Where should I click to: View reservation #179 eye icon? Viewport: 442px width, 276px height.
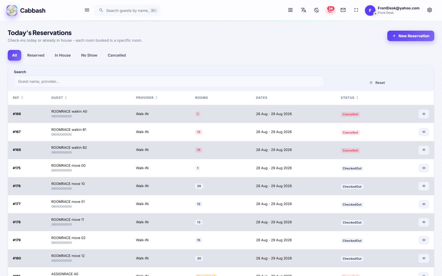point(424,240)
